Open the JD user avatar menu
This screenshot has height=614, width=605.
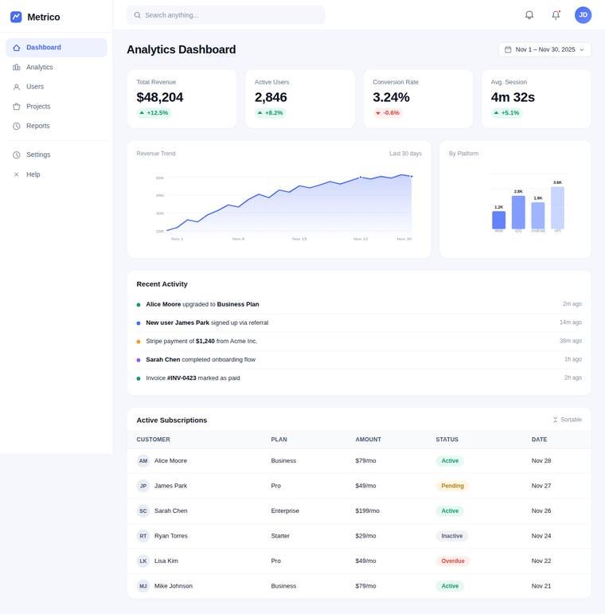(x=583, y=15)
